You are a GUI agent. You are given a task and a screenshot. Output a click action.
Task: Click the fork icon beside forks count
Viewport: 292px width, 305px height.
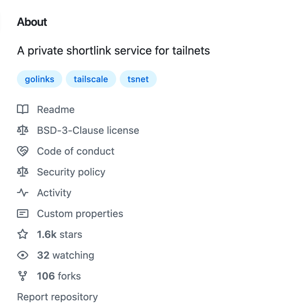[23, 276]
